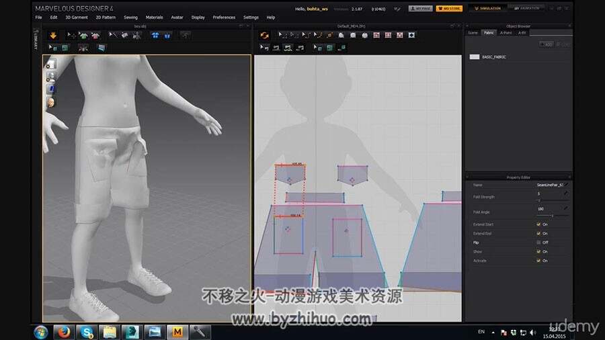
Task: Adjust the Fold Strength slider
Action: (552, 201)
